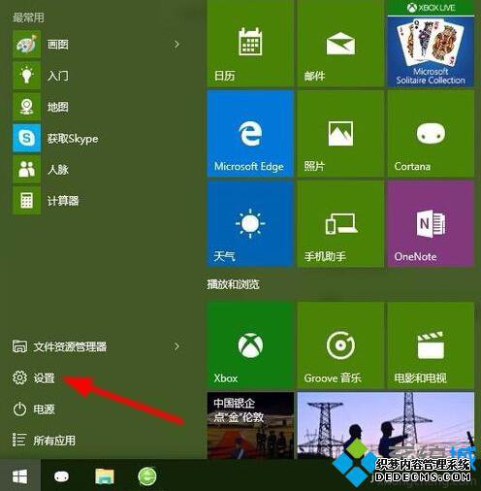Open the 手机助手 phone companion tile
The width and height of the screenshot is (481, 491).
340,224
